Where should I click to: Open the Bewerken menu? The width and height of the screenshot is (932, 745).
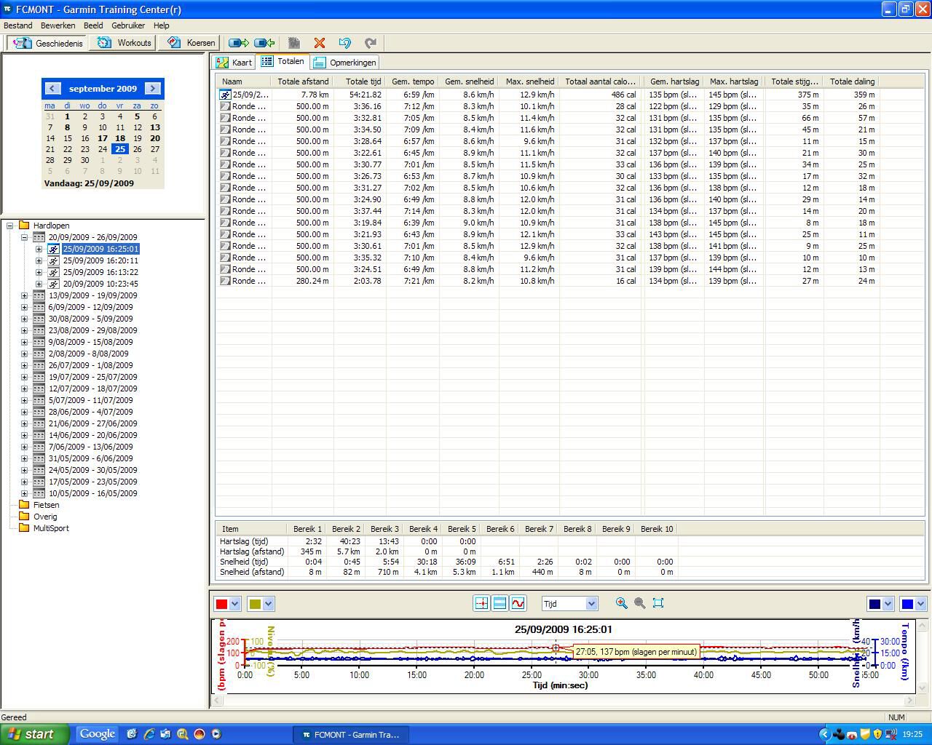coord(58,25)
